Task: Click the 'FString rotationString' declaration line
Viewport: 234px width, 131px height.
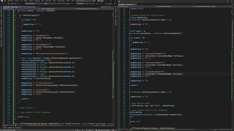Action: pos(37,60)
